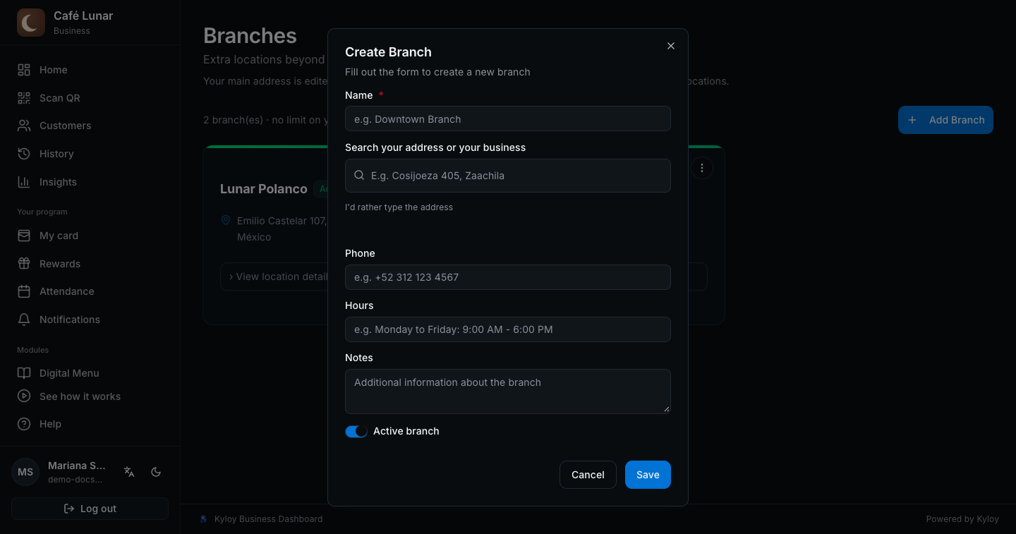Screen dimensions: 1016x534
Task: Click the Kyloy logo in the footer
Action: coord(204,519)
